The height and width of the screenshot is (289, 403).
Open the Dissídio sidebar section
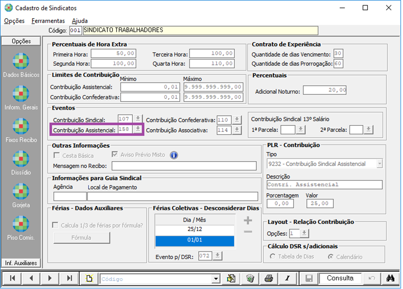click(21, 163)
